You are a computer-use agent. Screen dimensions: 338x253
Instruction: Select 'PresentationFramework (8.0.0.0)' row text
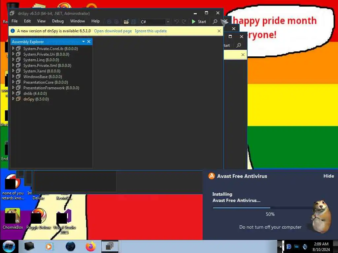[51, 88]
